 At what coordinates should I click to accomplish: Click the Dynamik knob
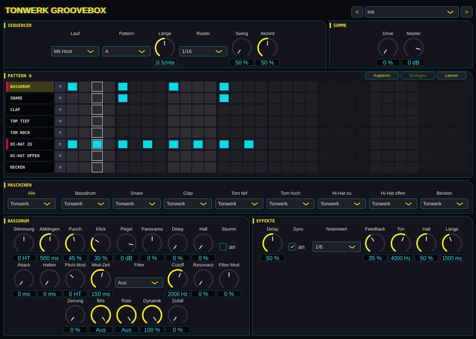(x=152, y=315)
